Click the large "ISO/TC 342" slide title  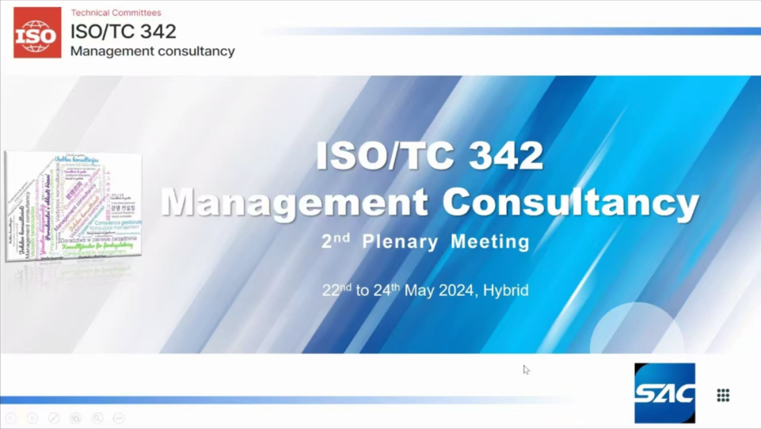[x=429, y=156]
